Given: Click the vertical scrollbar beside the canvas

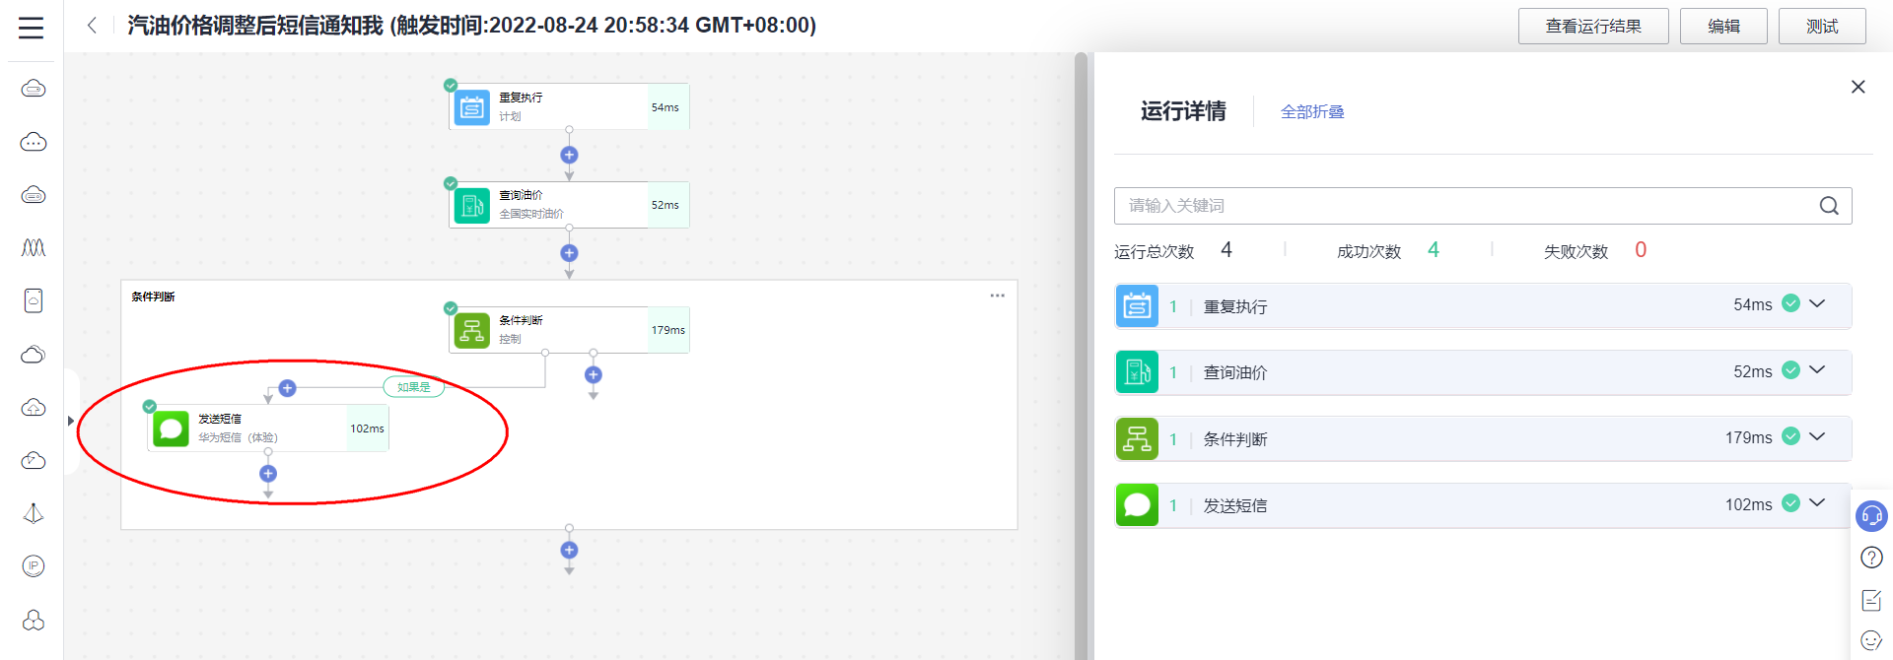Looking at the screenshot, I should click(1081, 355).
